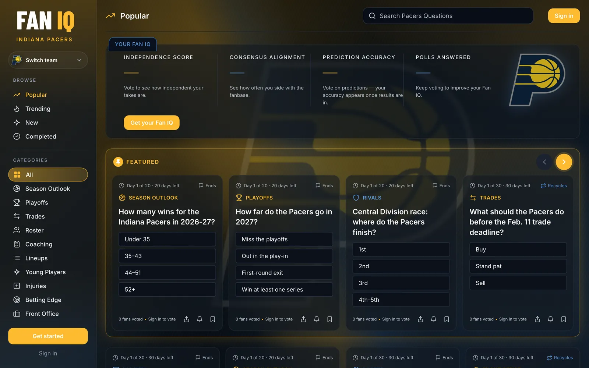589x368 pixels.
Task: Share the 'How many wins' poll
Action: (187, 319)
